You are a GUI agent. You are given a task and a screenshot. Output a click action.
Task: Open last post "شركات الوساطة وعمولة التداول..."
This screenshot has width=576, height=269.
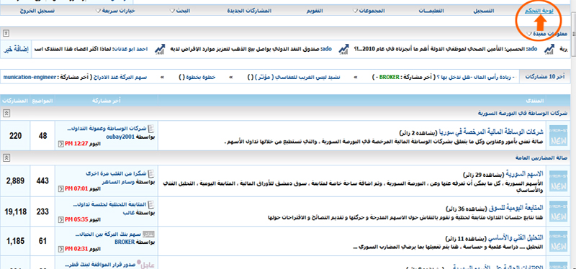click(107, 129)
